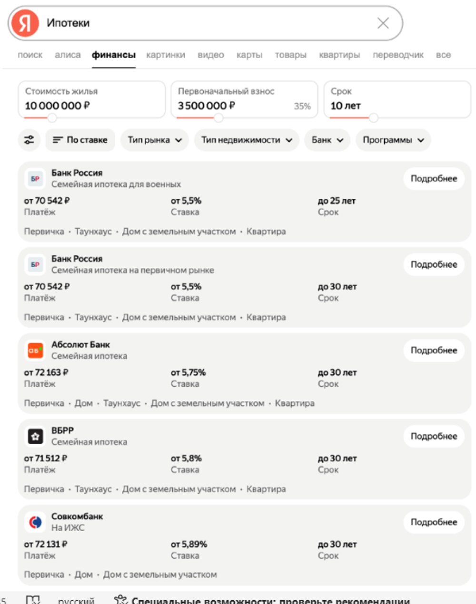Screen dimensions: 476x604
Task: Click the Стоимость жилья slider handle
Action: [52, 117]
